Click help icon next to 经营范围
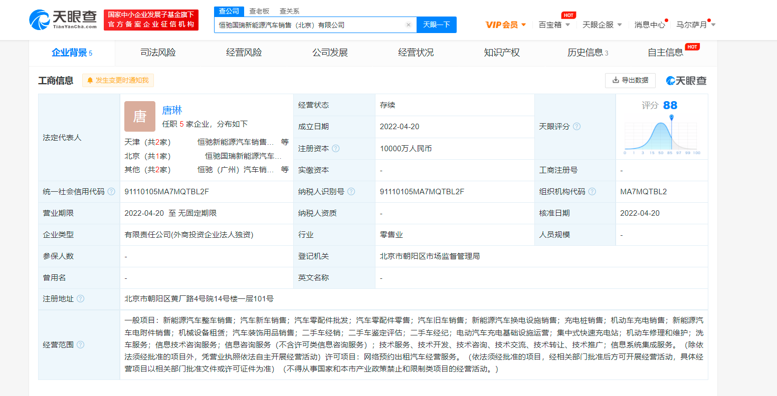Screen dimensions: 777x396 coord(80,345)
